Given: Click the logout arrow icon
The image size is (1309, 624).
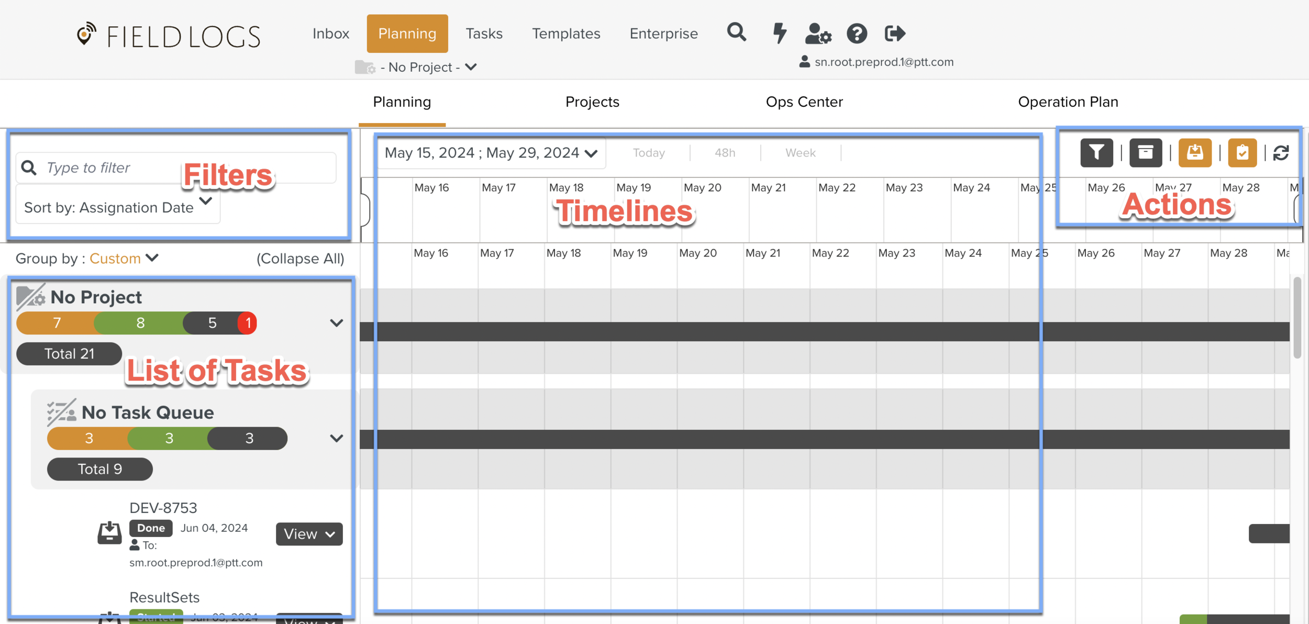Looking at the screenshot, I should pyautogui.click(x=895, y=34).
